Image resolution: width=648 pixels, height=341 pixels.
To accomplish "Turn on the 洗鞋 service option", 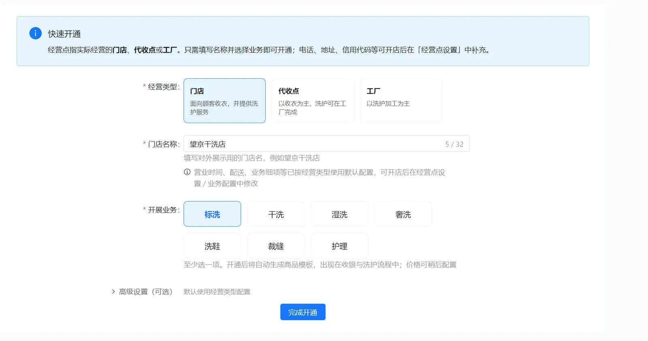I will [212, 246].
